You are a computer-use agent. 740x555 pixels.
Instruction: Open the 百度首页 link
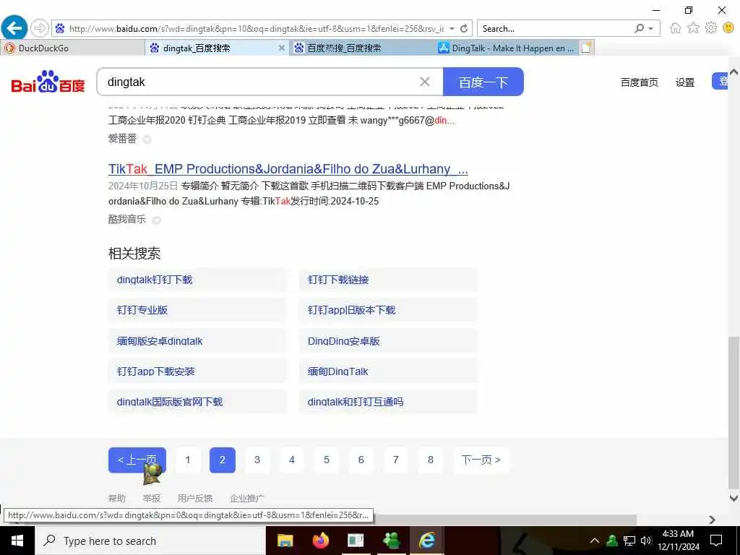639,82
